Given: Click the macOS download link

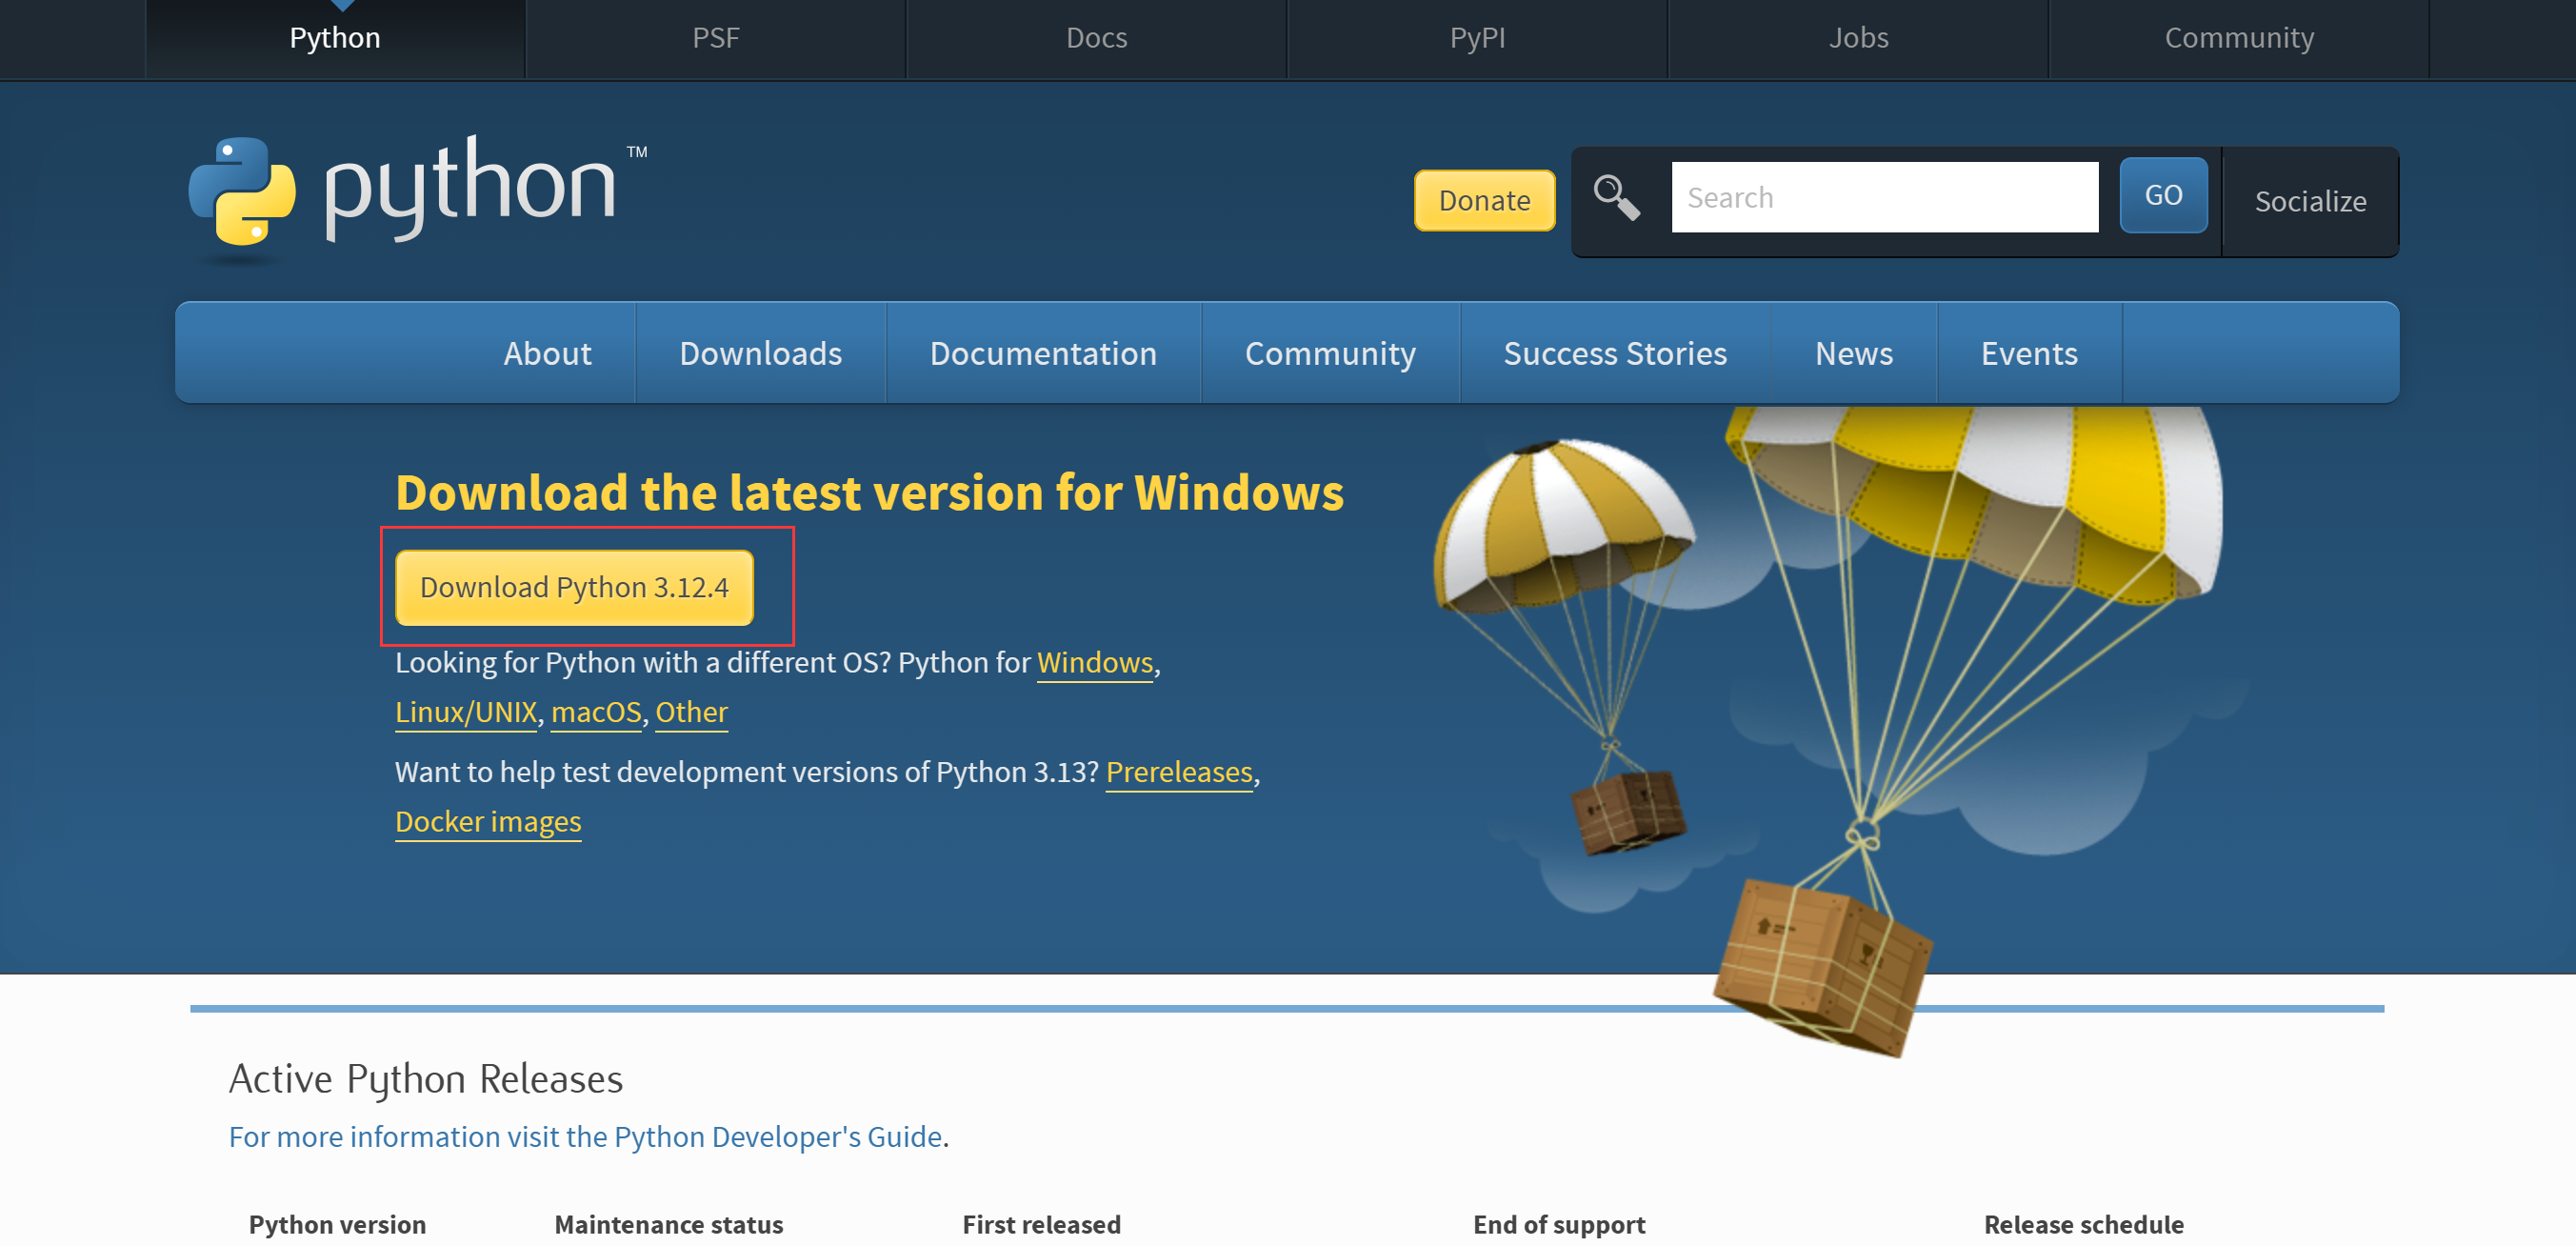Looking at the screenshot, I should coord(595,711).
